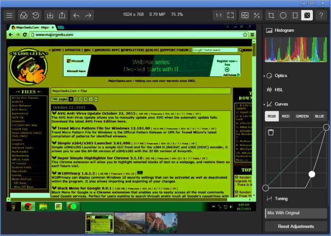Select the red rock waterfall thumbnail
331x236 pixels.
click(x=162, y=223)
